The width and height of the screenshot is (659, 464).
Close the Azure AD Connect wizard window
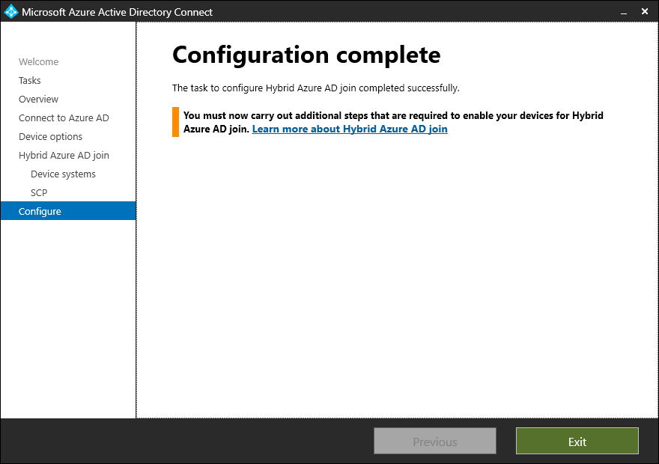645,11
